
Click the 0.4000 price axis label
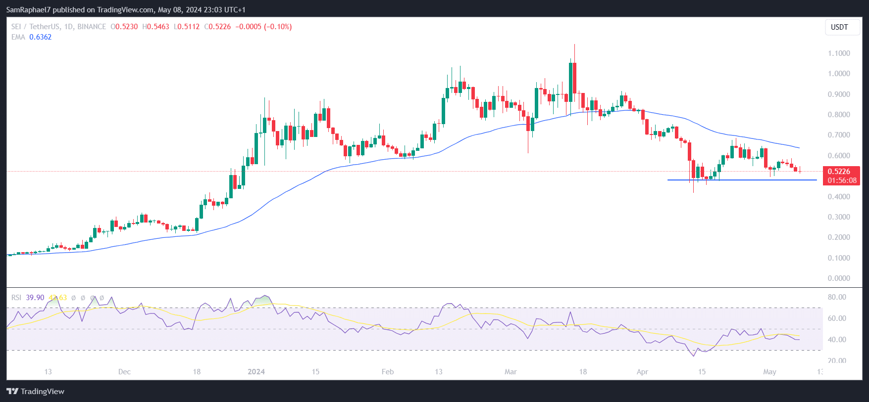click(x=839, y=197)
